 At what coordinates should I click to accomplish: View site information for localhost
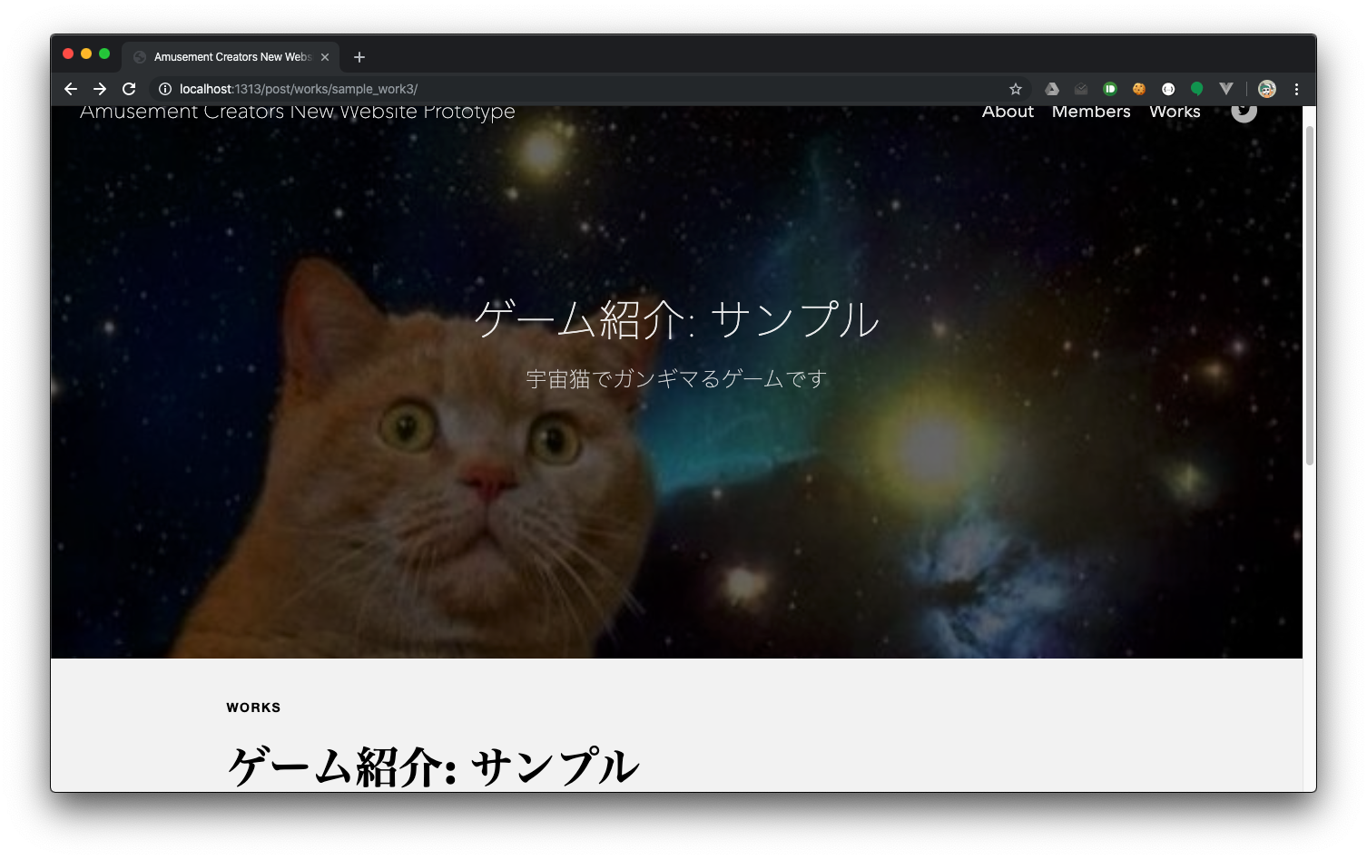point(165,89)
